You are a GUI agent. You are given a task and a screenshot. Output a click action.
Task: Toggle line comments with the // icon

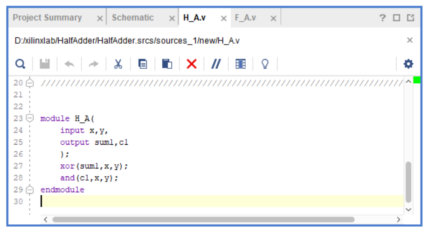pos(216,64)
